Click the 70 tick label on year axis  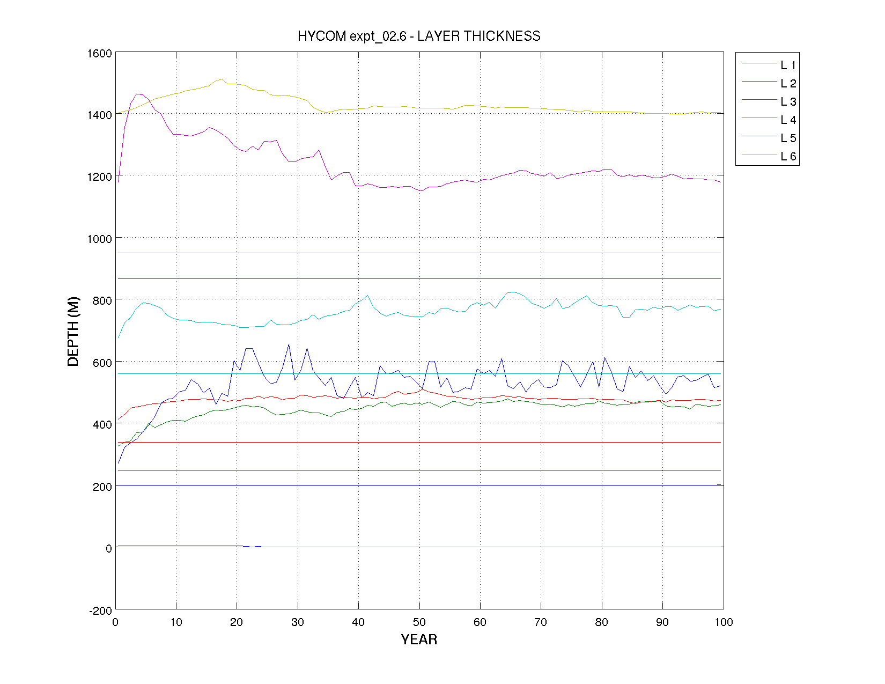point(541,622)
